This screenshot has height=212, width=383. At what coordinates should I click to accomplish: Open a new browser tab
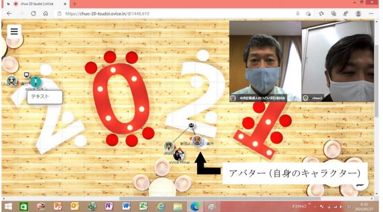75,4
